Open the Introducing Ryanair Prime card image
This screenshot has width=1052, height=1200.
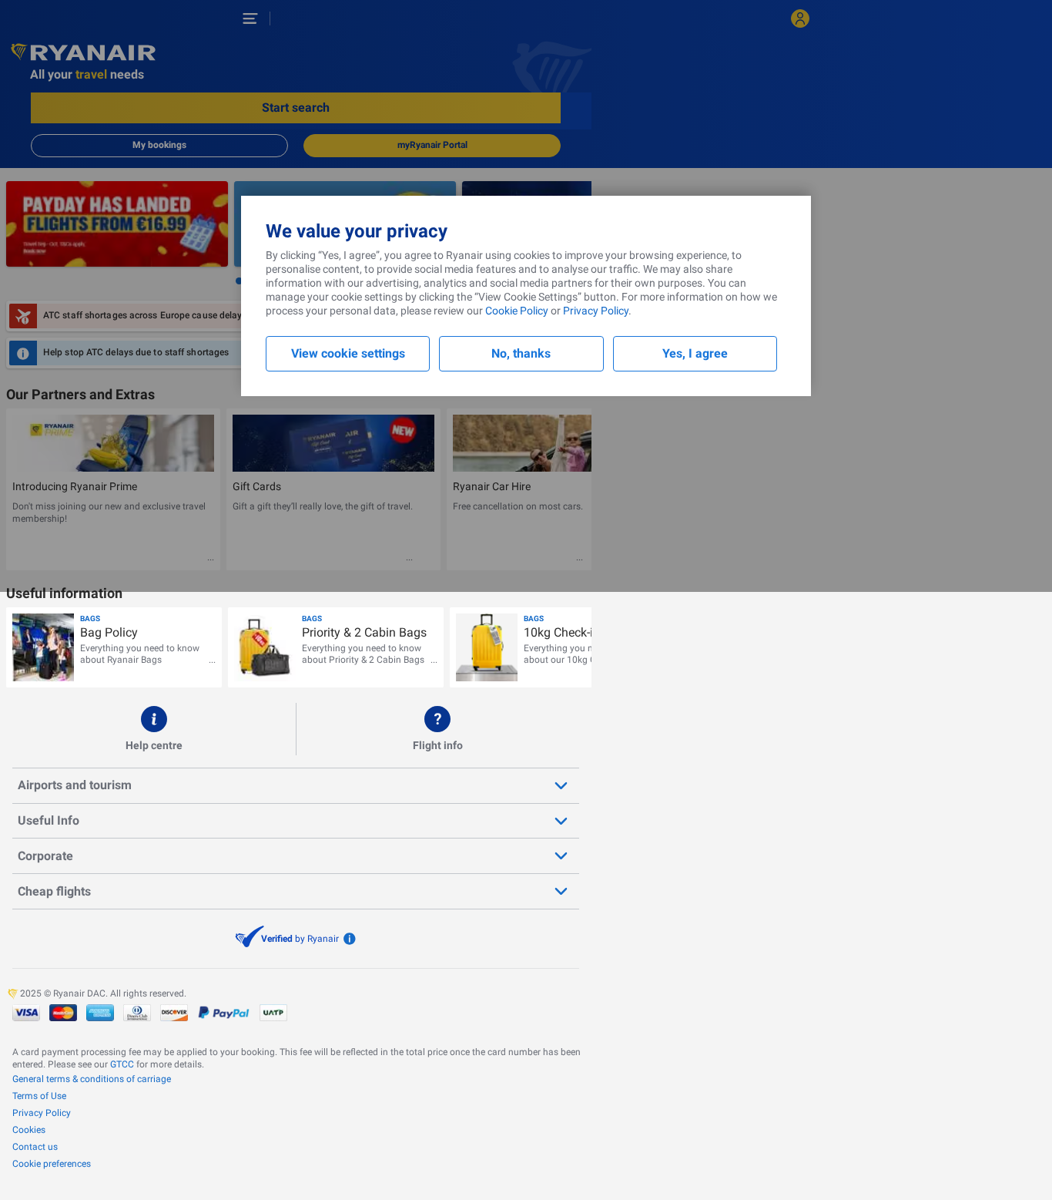click(113, 443)
